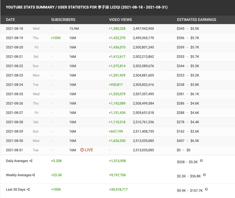This screenshot has height=198, width=235.
Task: Open help icon beside 30-day earnings $9.9K - $157.7K
Action: click(x=206, y=189)
